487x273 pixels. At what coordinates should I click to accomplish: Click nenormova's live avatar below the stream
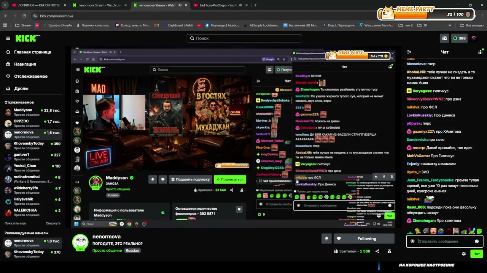pyautogui.click(x=80, y=242)
